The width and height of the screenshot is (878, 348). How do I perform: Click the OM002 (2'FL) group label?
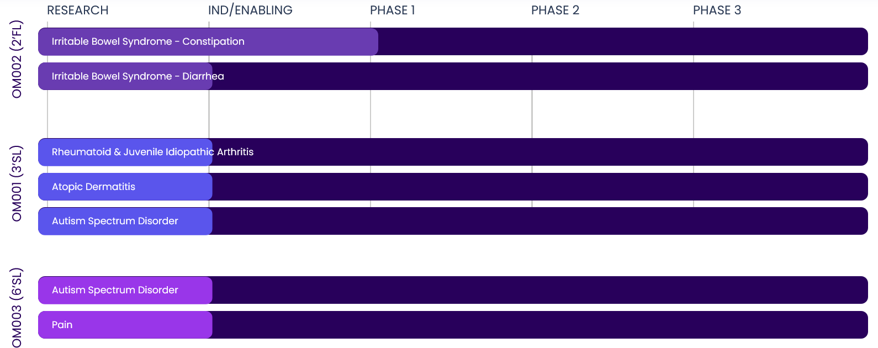point(17,59)
